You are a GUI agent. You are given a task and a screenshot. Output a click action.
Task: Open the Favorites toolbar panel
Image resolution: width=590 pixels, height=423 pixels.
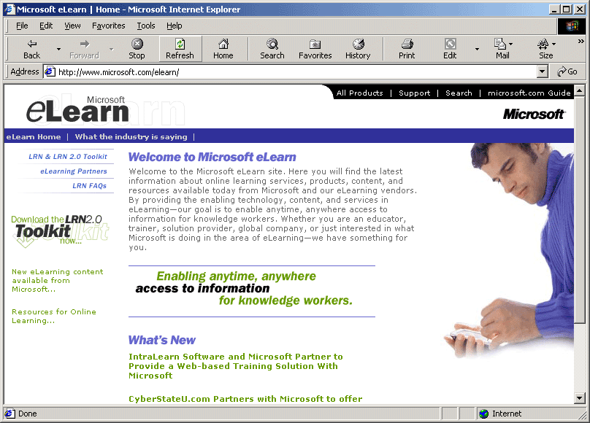[x=315, y=49]
